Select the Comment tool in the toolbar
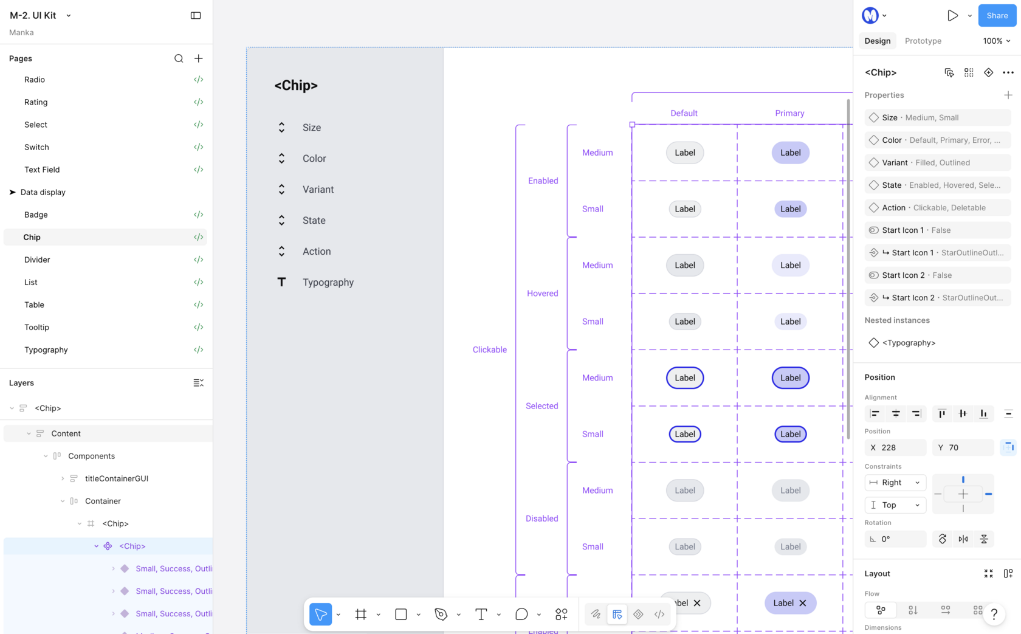The image size is (1021, 634). tap(521, 615)
